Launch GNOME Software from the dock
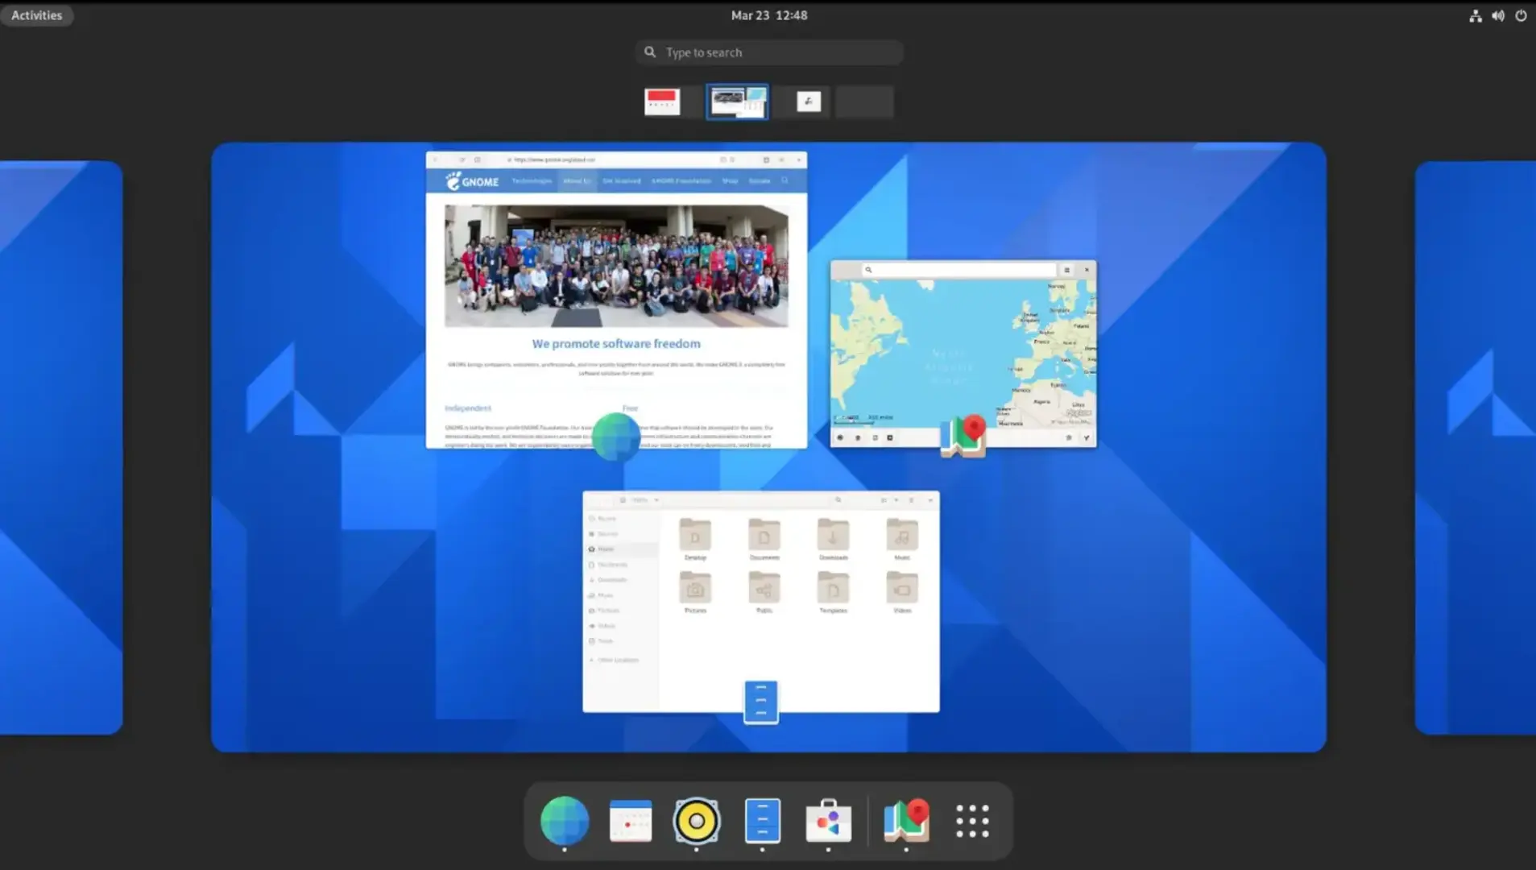This screenshot has height=870, width=1536. click(828, 821)
